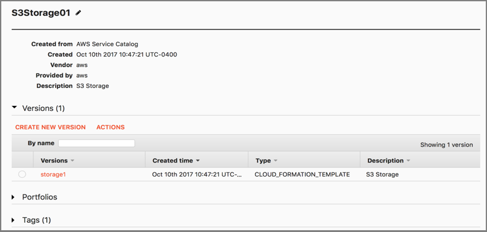The height and width of the screenshot is (232, 487).
Task: Sort by Created time column arrow
Action: click(198, 161)
